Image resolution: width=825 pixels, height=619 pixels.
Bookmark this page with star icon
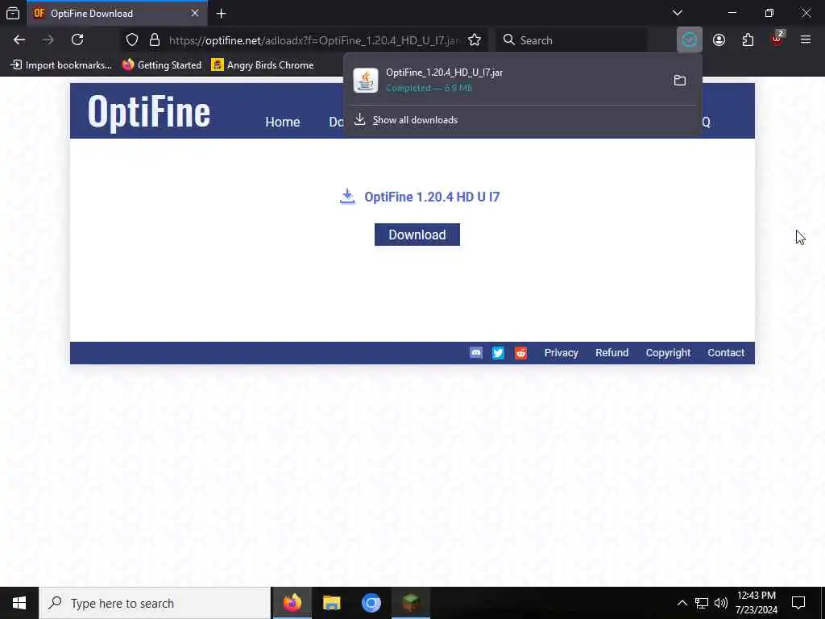click(x=475, y=40)
